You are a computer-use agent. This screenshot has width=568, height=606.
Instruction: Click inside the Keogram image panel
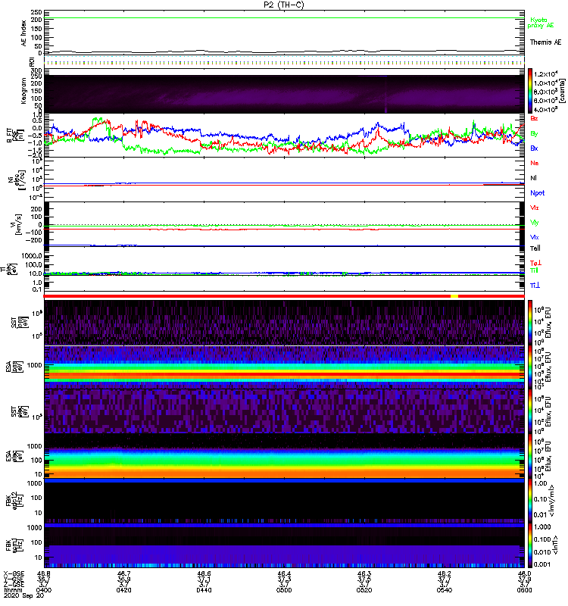click(284, 94)
